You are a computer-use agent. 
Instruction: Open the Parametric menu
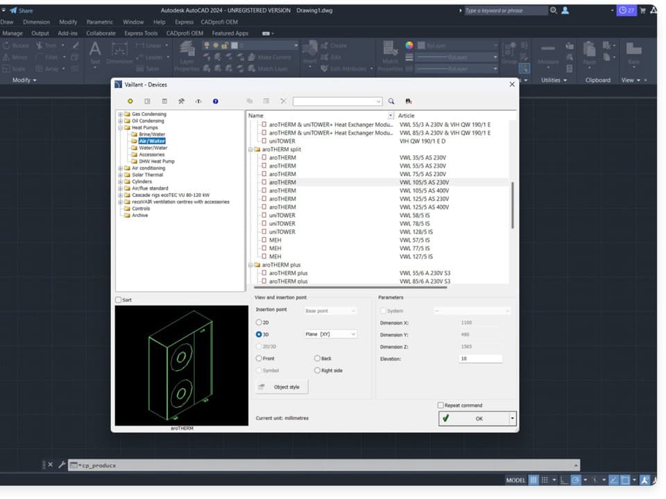pos(99,22)
